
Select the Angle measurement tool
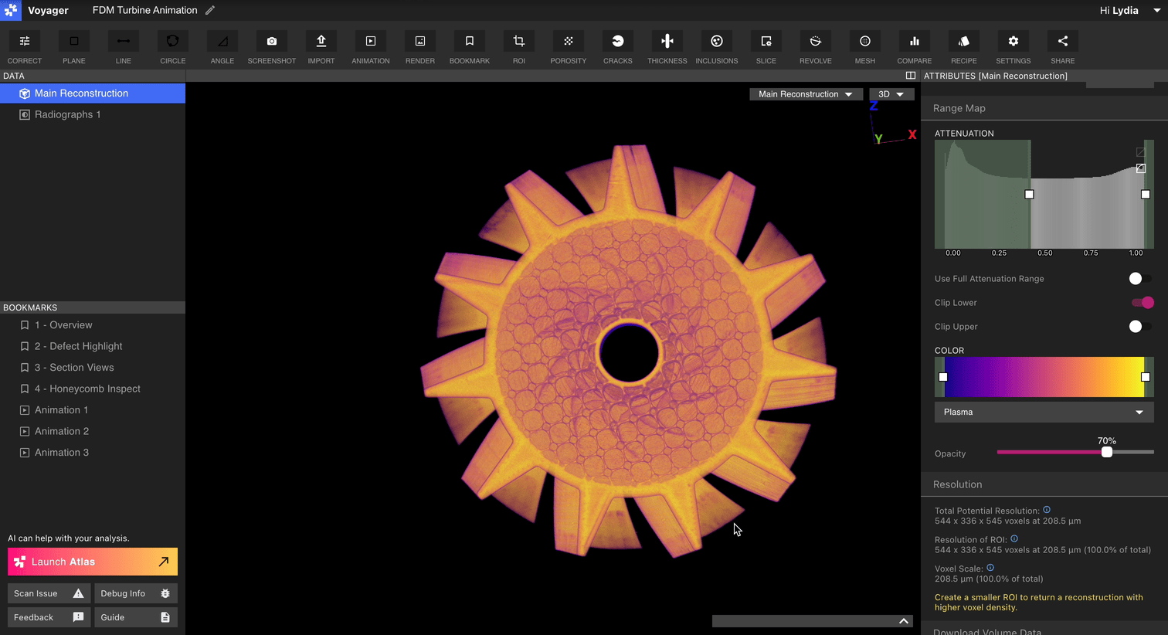click(222, 46)
